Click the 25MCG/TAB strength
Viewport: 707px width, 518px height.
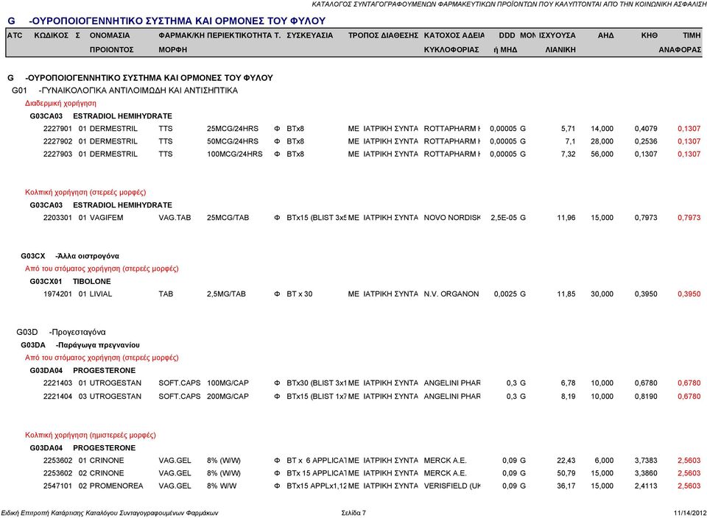(x=228, y=218)
